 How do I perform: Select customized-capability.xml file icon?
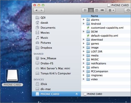click(x=88, y=28)
